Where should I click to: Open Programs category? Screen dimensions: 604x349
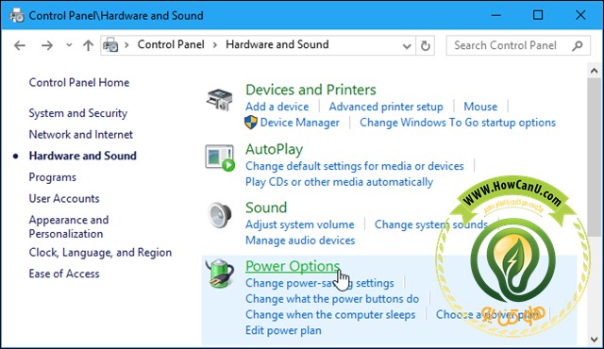pyautogui.click(x=53, y=177)
